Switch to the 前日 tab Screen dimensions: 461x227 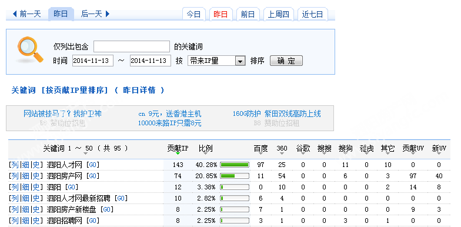[248, 14]
